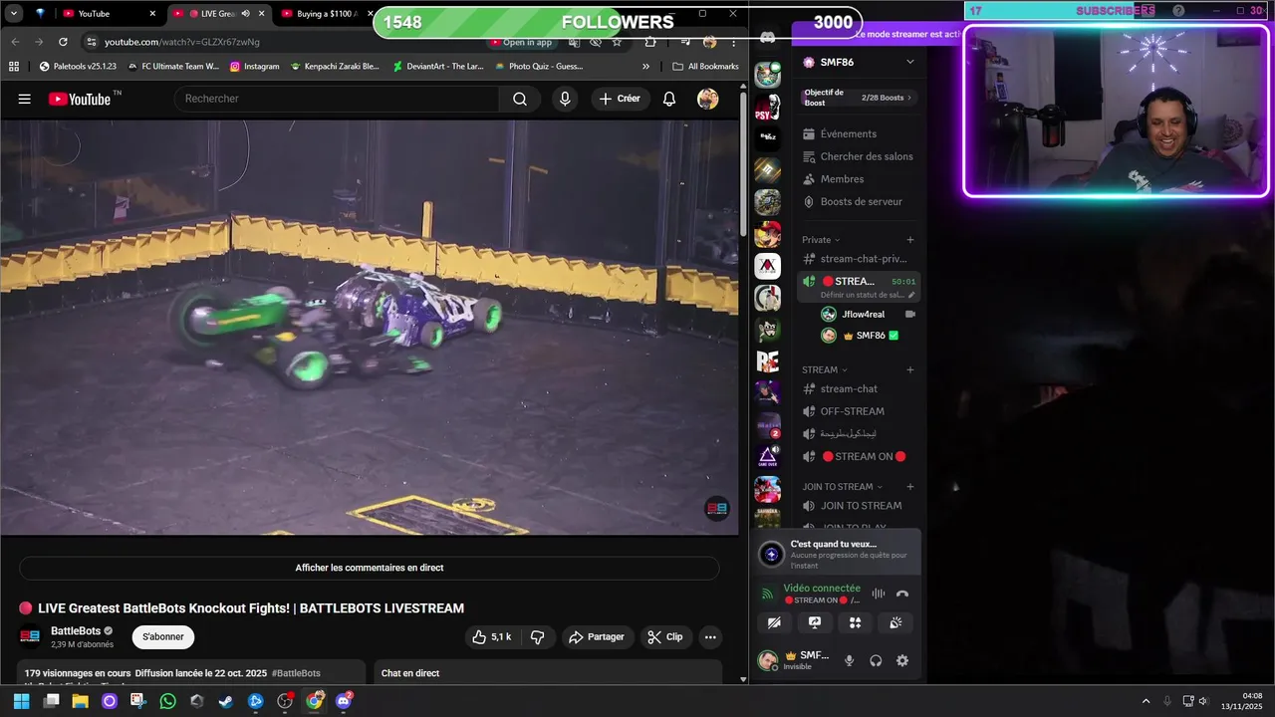Open BattleBots channel name link

76,631
